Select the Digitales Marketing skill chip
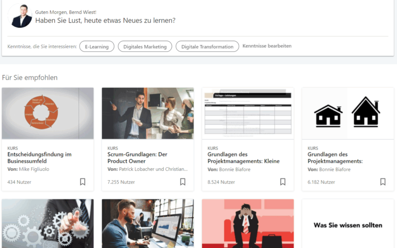Viewport: 397px width, 248px height. point(145,47)
